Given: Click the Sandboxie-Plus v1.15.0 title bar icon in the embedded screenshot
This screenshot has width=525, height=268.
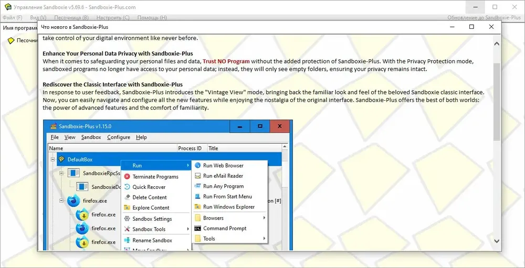Looking at the screenshot, I should pyautogui.click(x=53, y=126).
